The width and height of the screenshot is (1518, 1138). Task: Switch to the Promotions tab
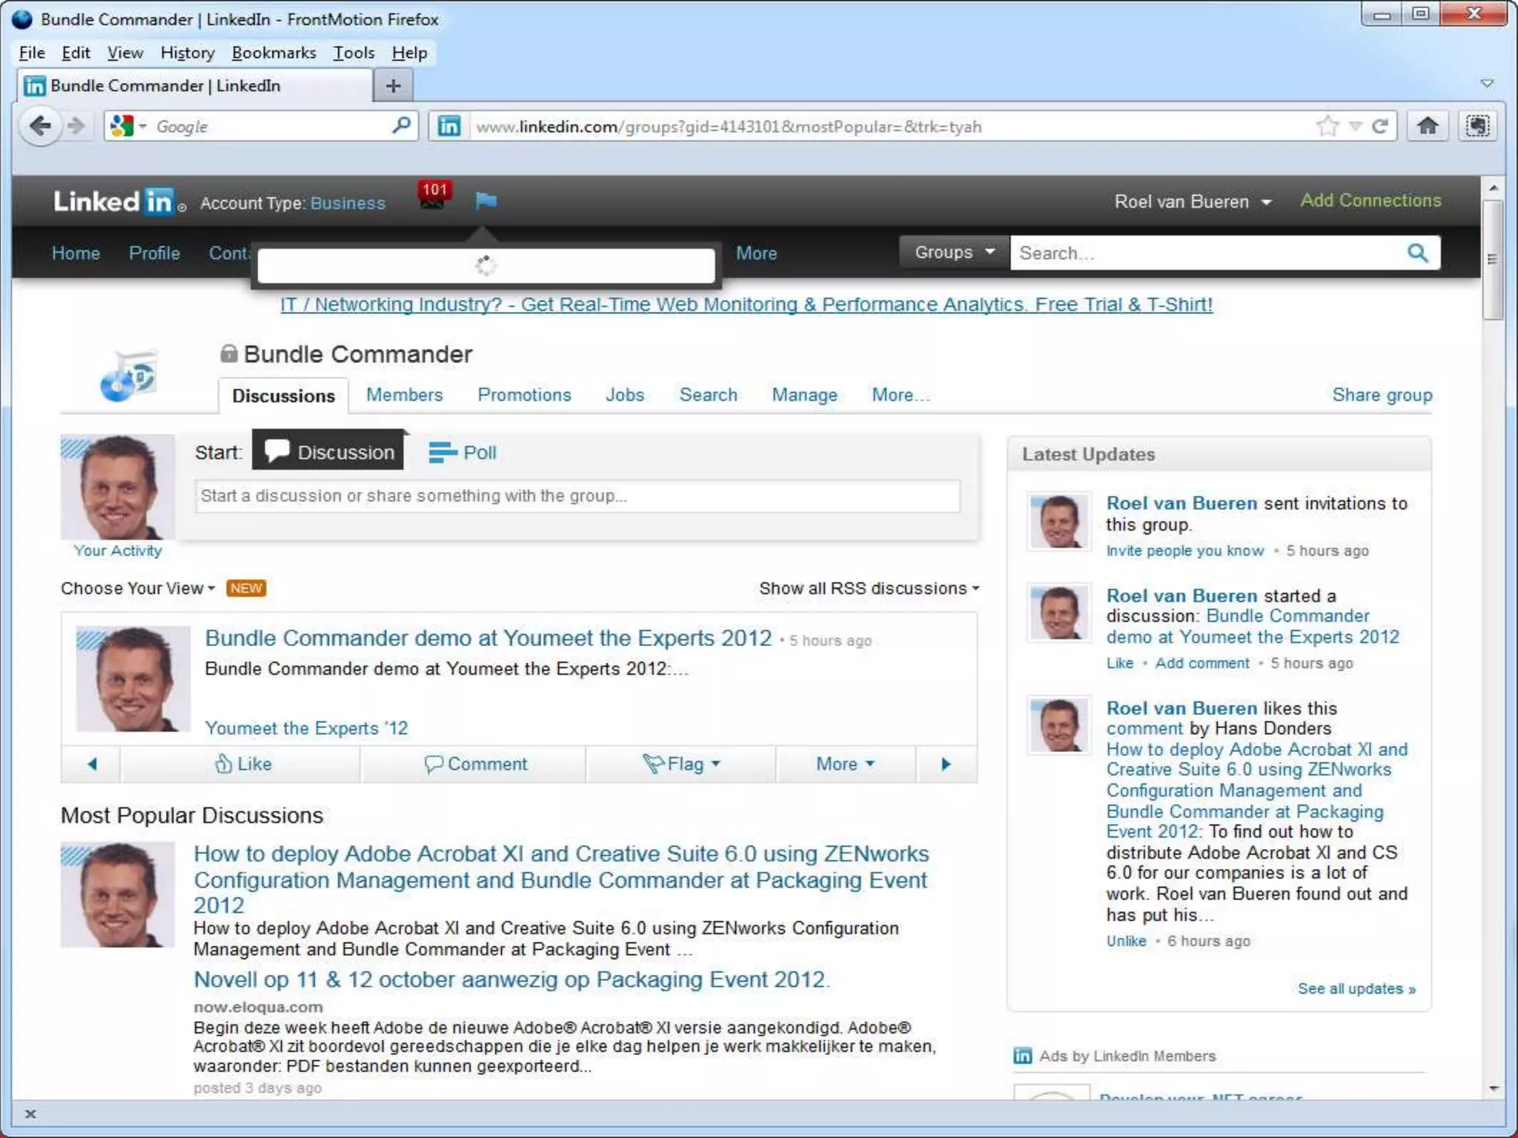pyautogui.click(x=524, y=395)
